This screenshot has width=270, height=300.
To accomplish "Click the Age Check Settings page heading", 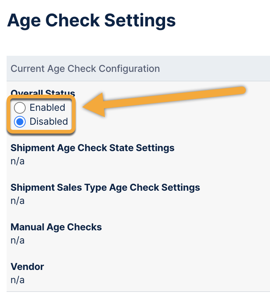I will point(91,21).
